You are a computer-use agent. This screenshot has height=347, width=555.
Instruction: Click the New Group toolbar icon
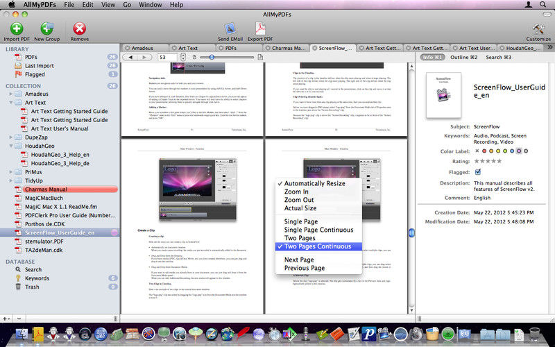46,28
